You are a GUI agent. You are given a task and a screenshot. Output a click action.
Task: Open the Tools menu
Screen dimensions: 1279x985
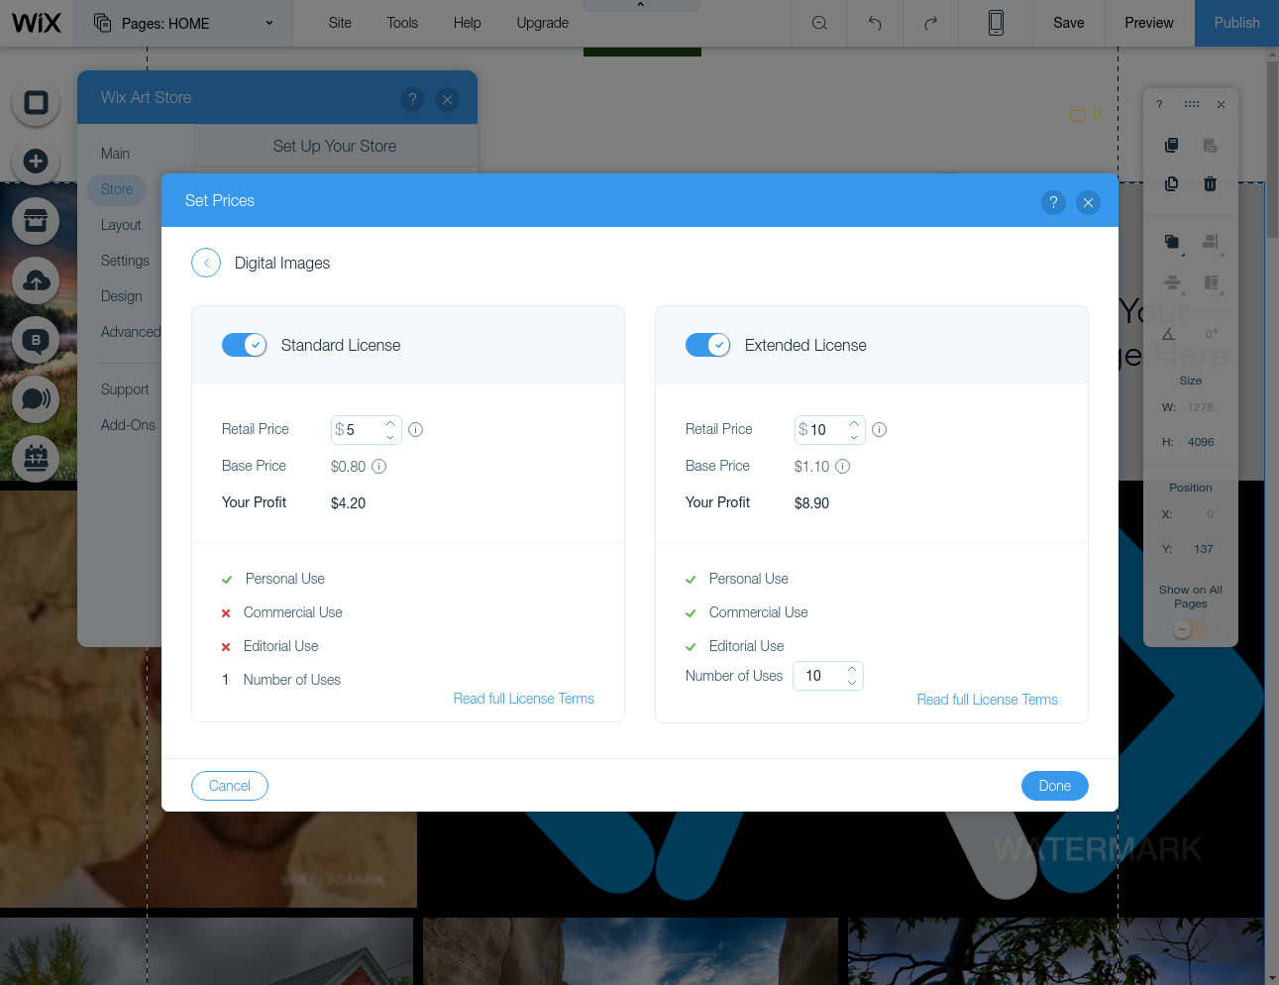(x=402, y=23)
